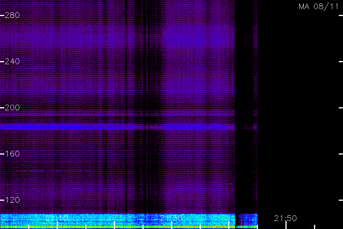Click the 120 frequency axis label
The width and height of the screenshot is (343, 229).
pyautogui.click(x=12, y=200)
